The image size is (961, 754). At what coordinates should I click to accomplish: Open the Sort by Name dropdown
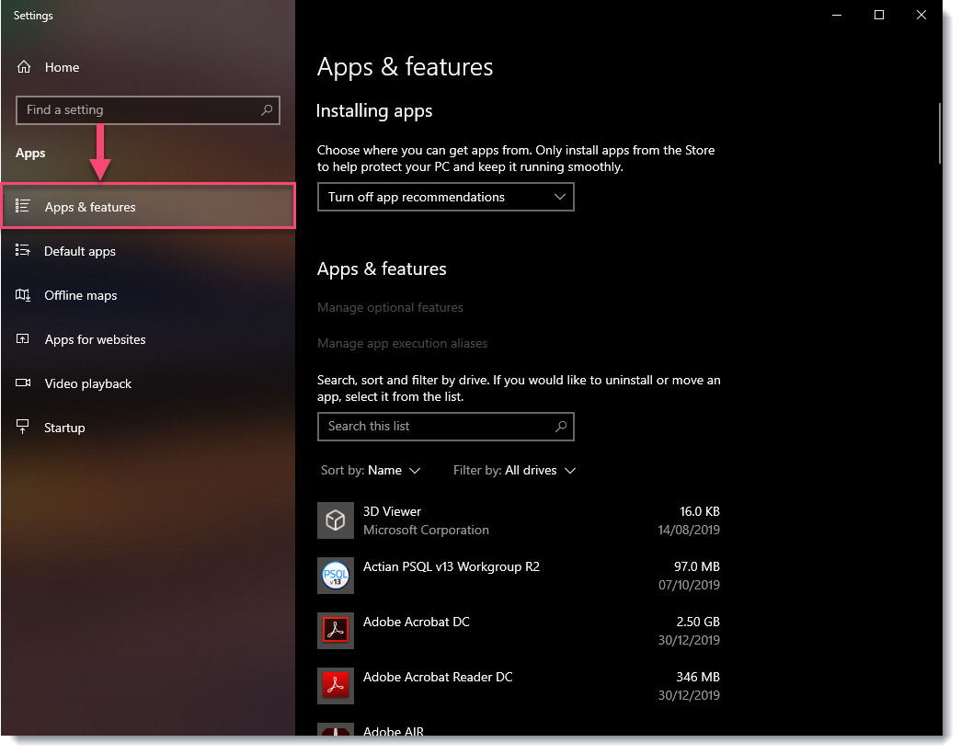[x=371, y=471]
